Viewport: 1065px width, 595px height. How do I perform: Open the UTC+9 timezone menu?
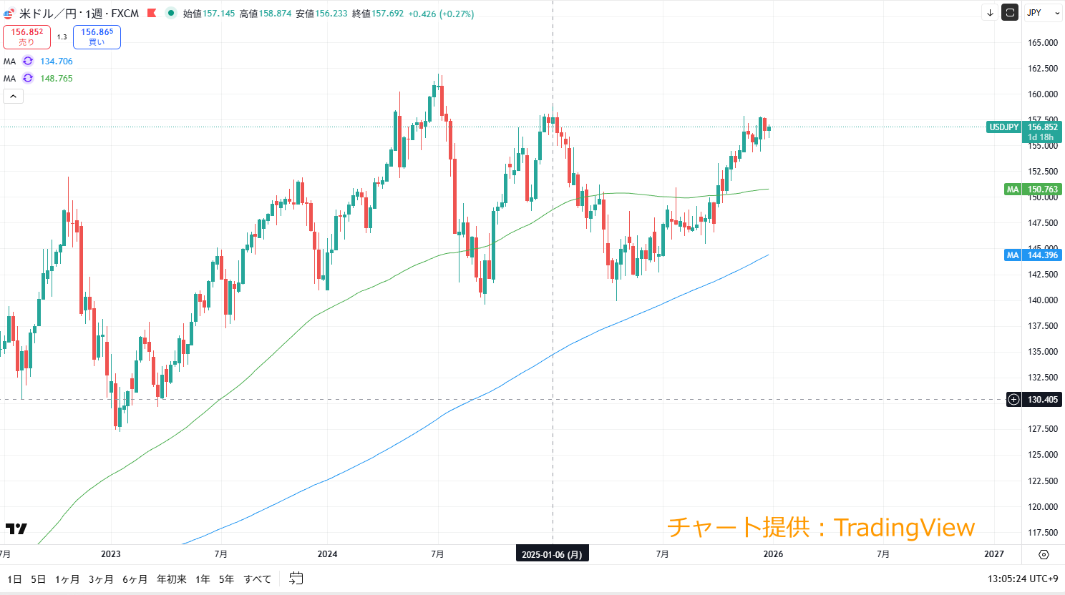[x=1023, y=579]
